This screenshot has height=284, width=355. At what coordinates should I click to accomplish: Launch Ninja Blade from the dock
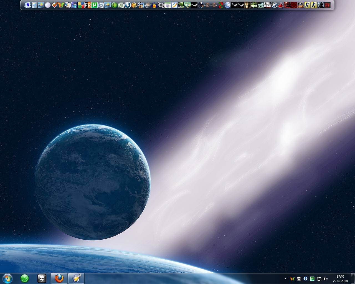pos(261,5)
